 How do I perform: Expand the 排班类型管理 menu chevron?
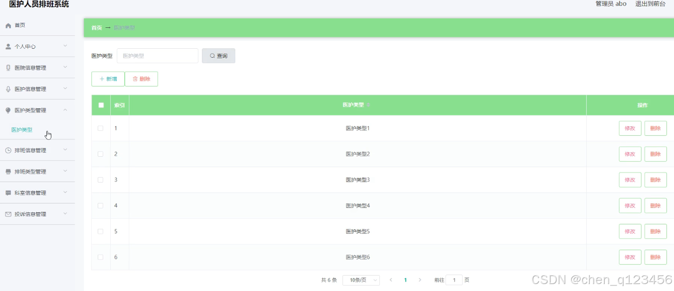pyautogui.click(x=65, y=171)
